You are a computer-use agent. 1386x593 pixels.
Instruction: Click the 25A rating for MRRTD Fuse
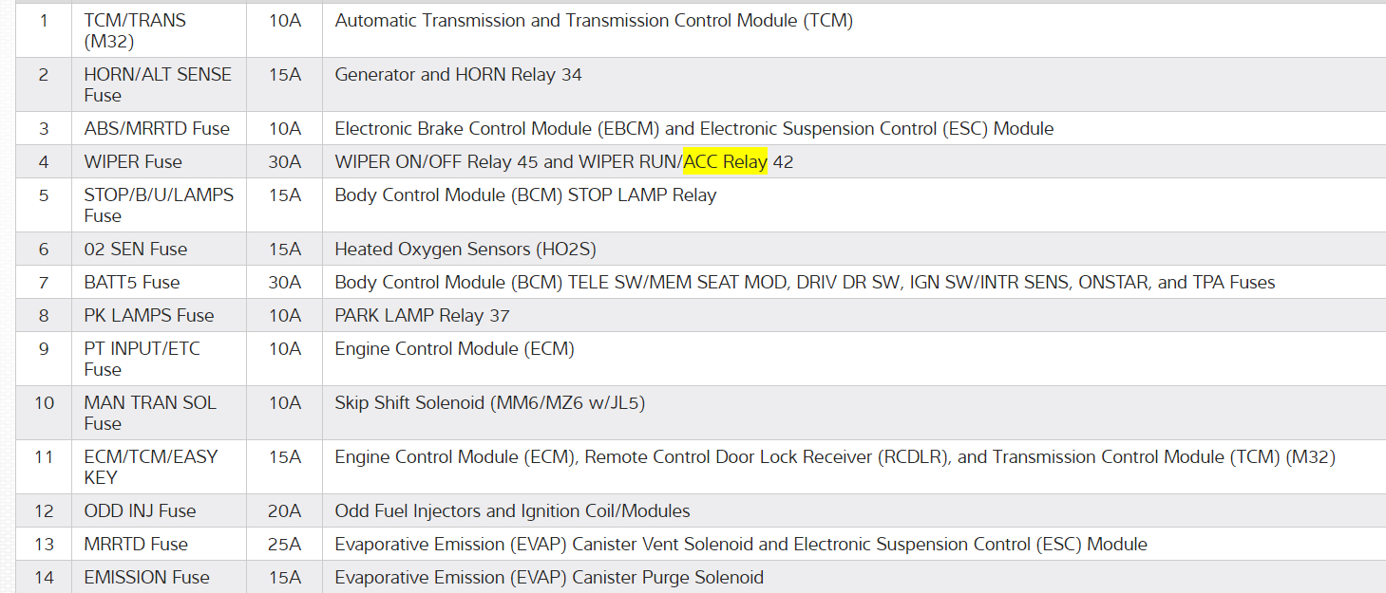pos(284,545)
